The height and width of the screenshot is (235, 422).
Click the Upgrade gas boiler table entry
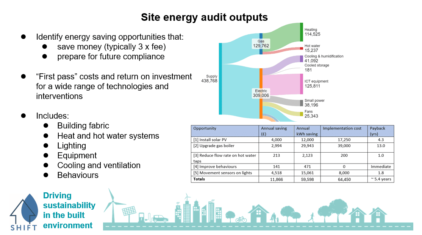(209, 145)
